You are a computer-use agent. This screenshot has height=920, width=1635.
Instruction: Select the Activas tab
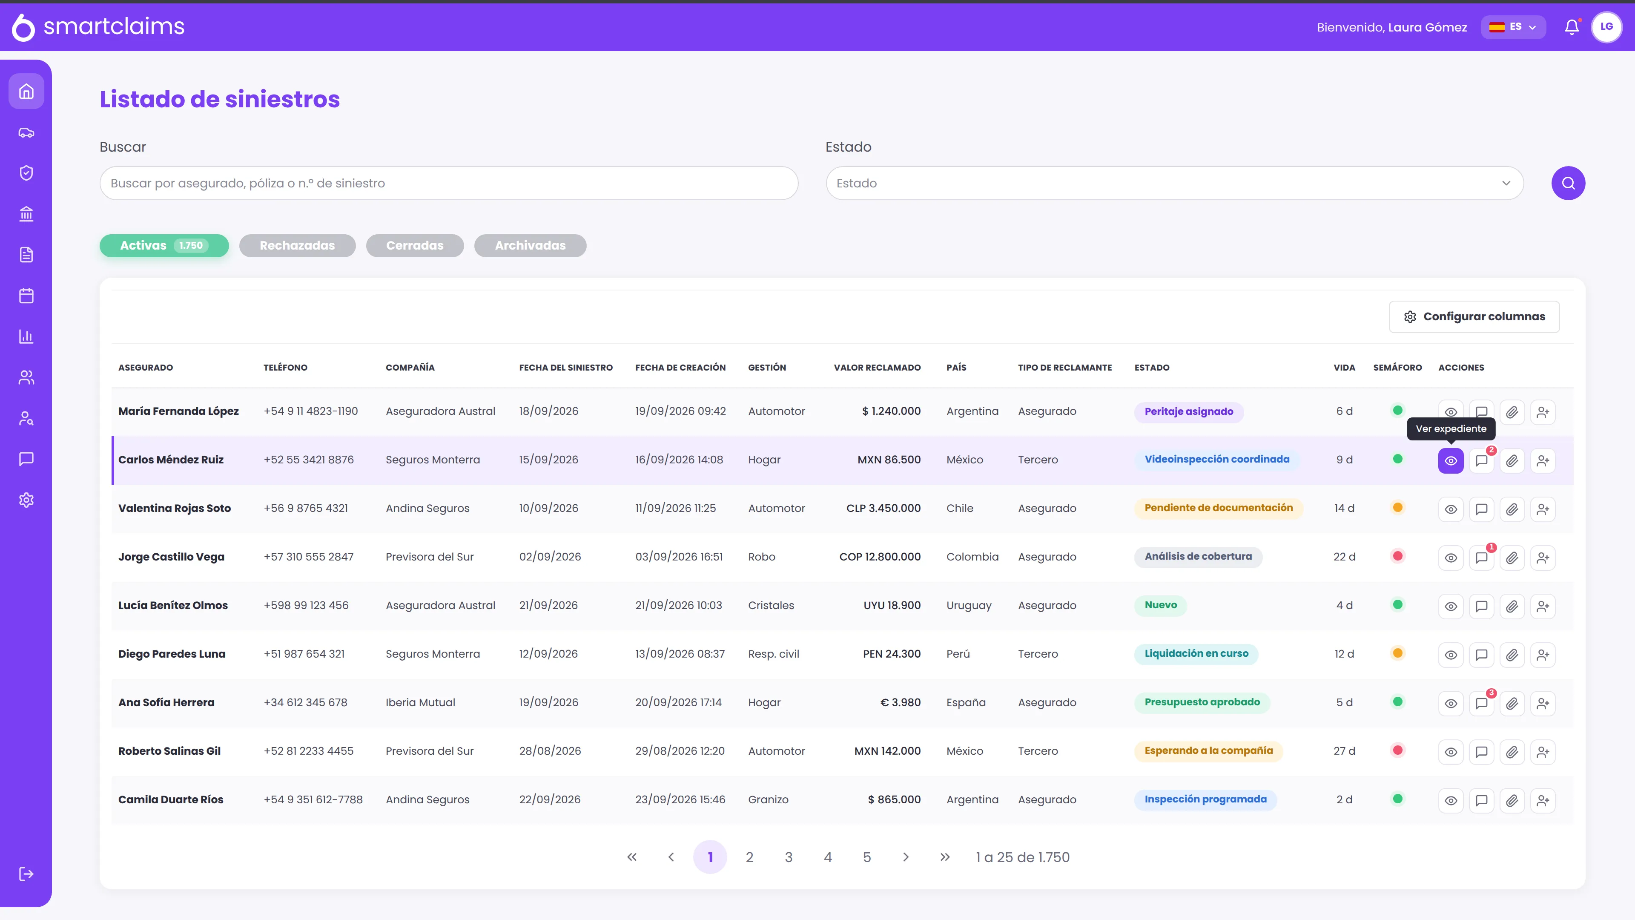[164, 246]
